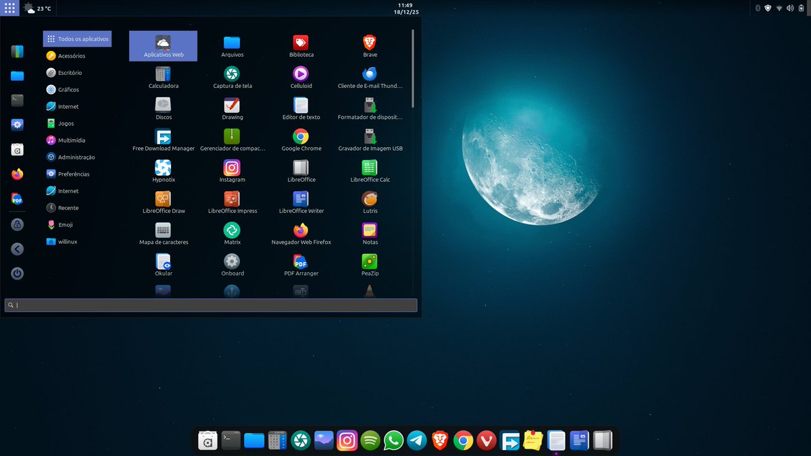
Task: Open the weather applet showing 23 °C
Action: tap(38, 8)
